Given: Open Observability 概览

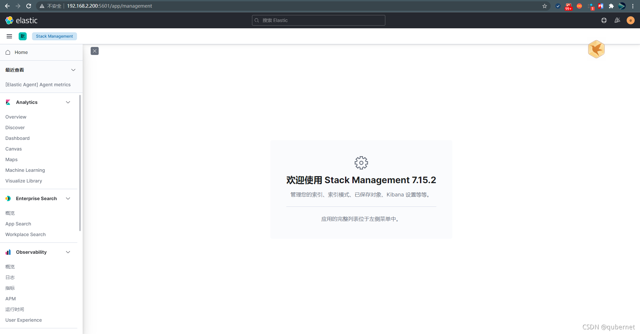Looking at the screenshot, I should click(x=10, y=267).
